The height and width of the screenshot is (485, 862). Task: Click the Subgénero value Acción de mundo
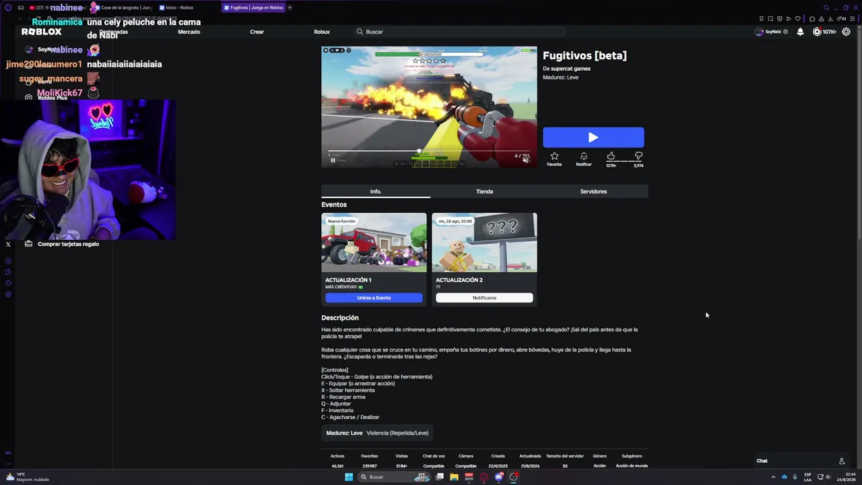[x=632, y=465]
